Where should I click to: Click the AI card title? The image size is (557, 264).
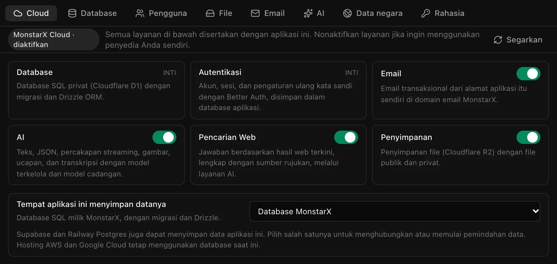coord(21,137)
